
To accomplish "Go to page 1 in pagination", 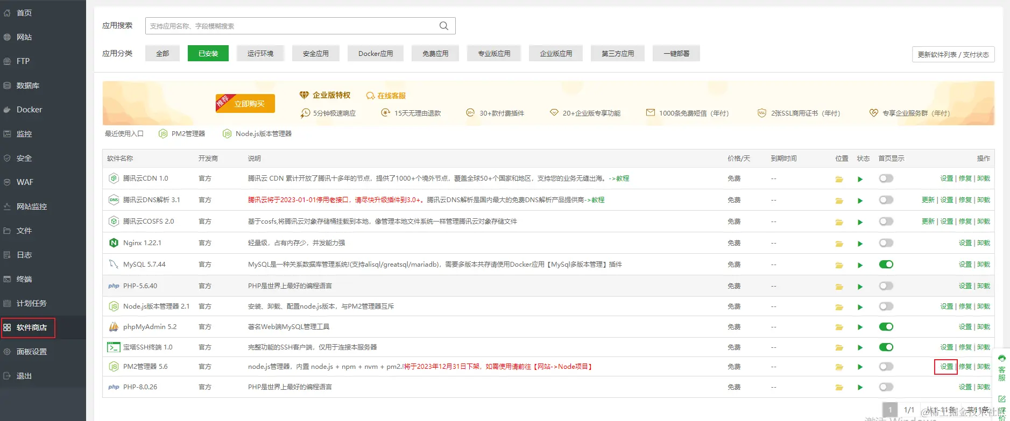I will click(890, 410).
